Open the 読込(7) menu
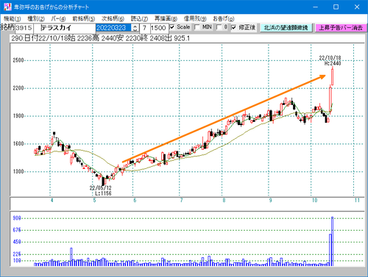368x277 pixels. coord(139,18)
